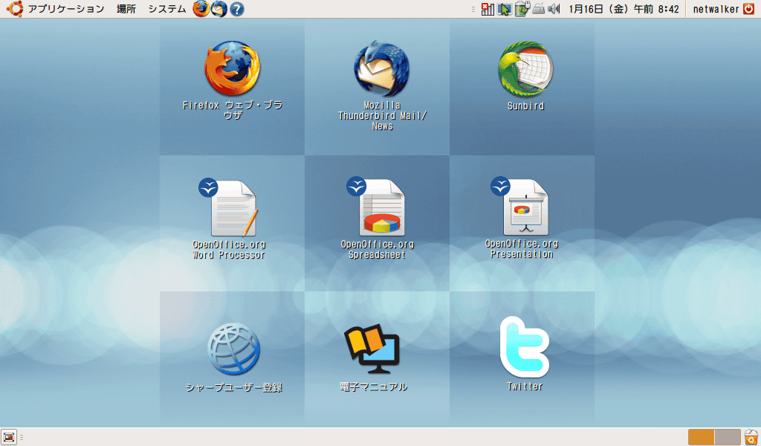Click the keyboard tray icon

tap(538, 9)
